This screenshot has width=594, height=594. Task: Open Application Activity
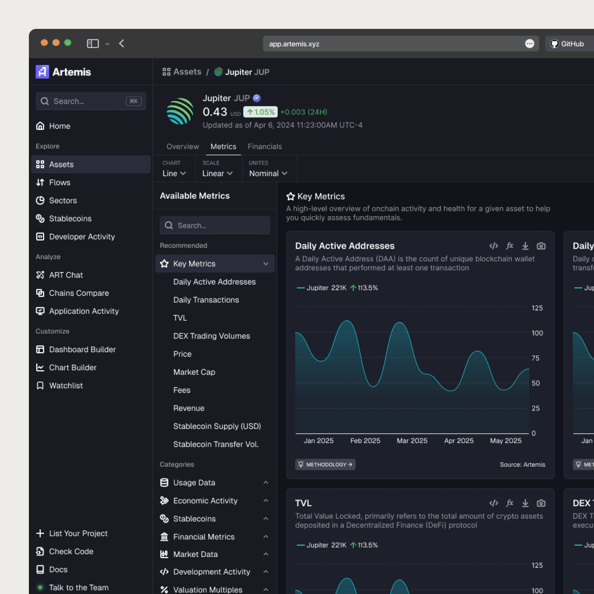pyautogui.click(x=91, y=311)
